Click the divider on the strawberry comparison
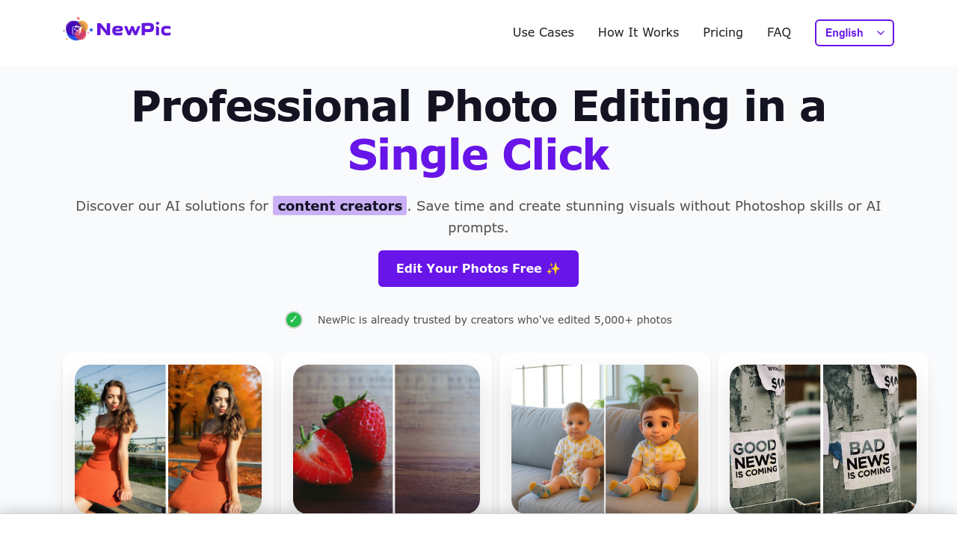The image size is (957, 538). [x=394, y=439]
